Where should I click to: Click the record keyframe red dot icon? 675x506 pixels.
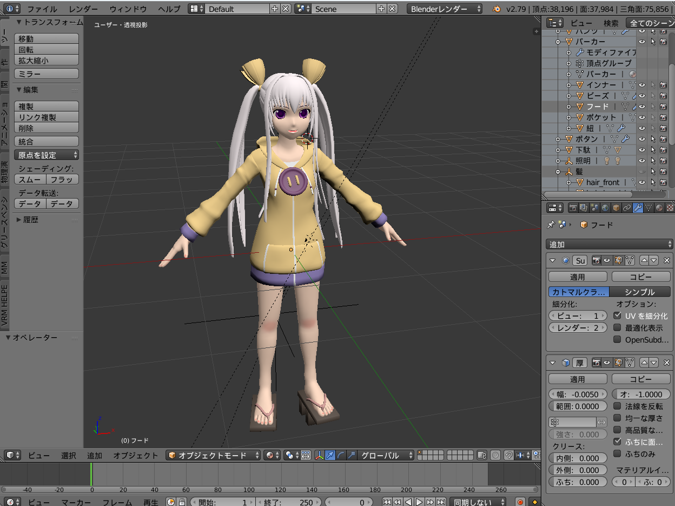coord(520,502)
